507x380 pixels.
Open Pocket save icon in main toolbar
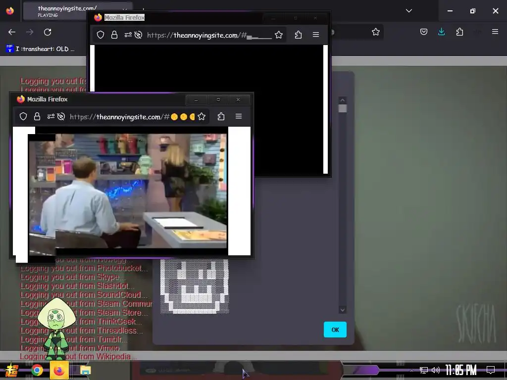pyautogui.click(x=424, y=32)
